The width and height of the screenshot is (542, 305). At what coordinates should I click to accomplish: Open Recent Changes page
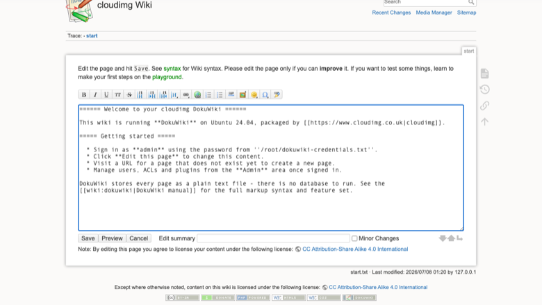391,13
